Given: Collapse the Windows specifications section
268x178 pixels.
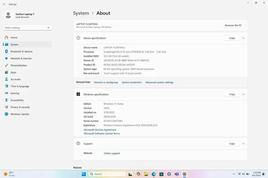Looking at the screenshot, I should click(x=244, y=95).
